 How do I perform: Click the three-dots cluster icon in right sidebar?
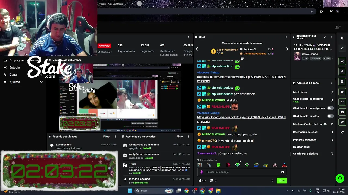tap(342, 132)
